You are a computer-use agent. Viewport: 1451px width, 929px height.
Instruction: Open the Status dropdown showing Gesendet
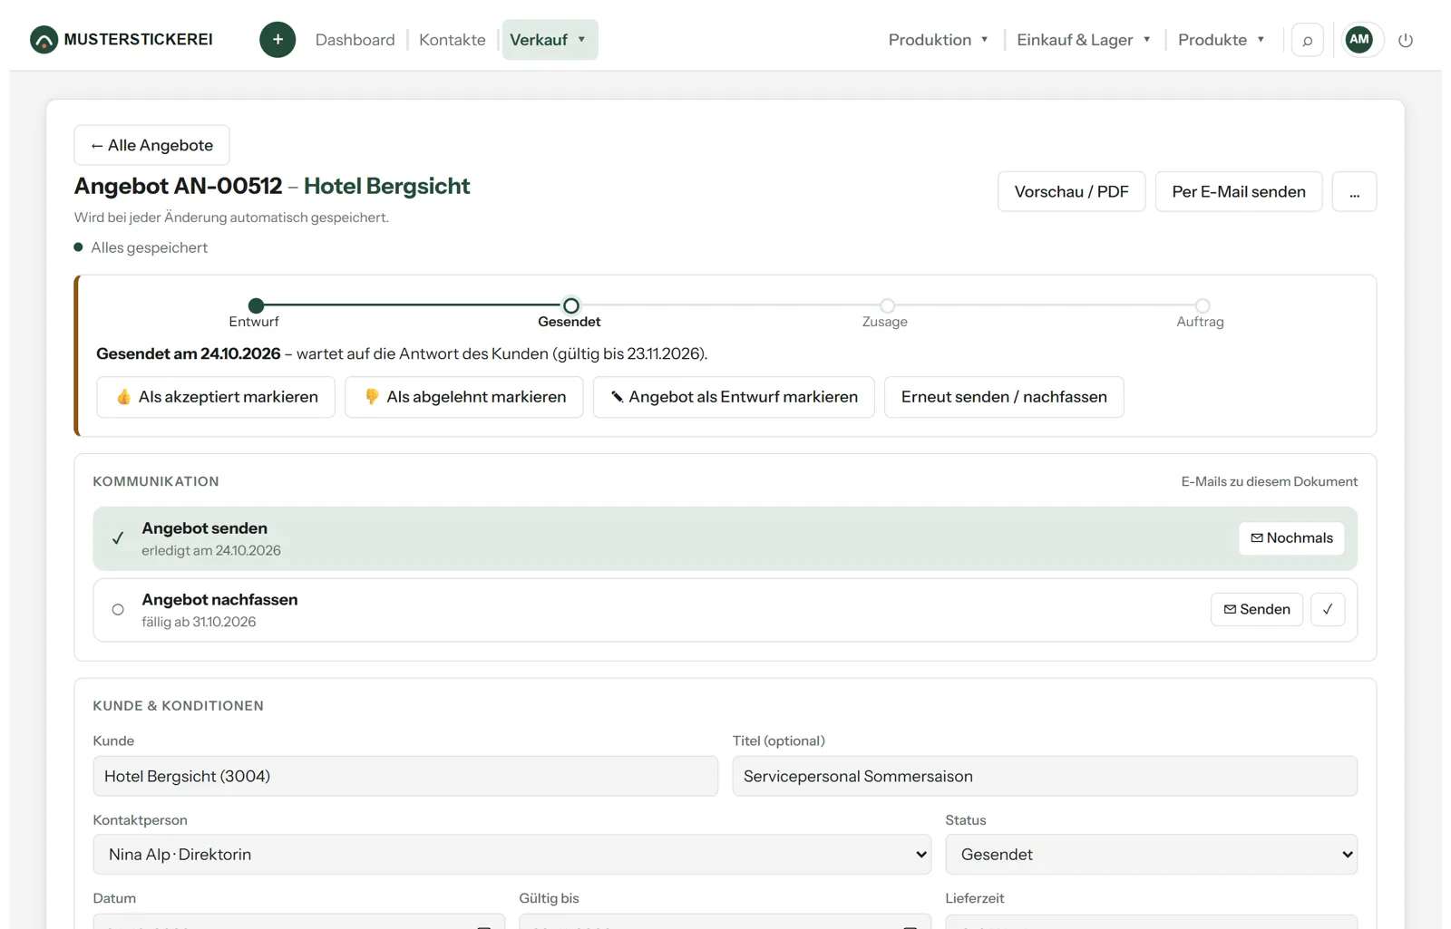[x=1151, y=855]
